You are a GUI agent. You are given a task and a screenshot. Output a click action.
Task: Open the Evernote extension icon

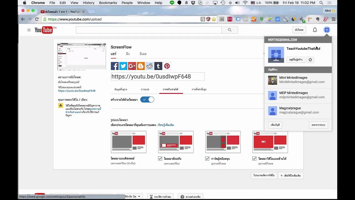point(318,19)
